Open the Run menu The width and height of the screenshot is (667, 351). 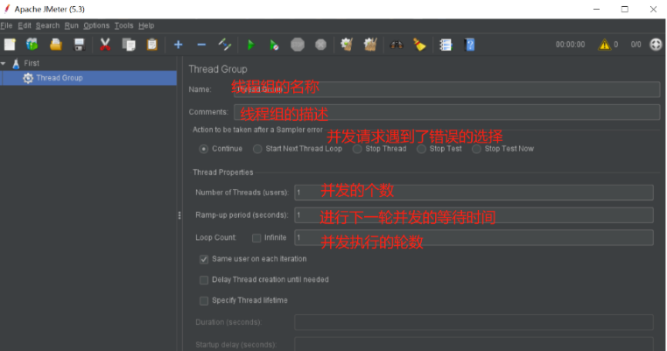click(72, 25)
